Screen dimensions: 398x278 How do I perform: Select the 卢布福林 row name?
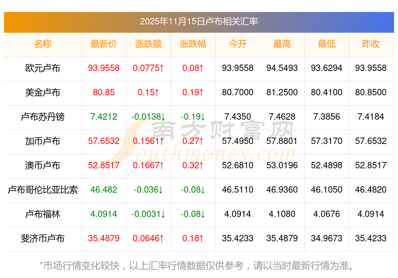43,214
